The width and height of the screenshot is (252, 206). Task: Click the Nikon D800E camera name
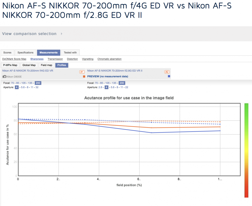tap(14, 77)
